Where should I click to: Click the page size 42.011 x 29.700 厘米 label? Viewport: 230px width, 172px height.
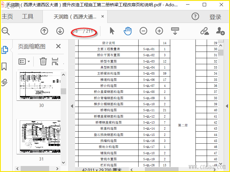[x=102, y=170]
